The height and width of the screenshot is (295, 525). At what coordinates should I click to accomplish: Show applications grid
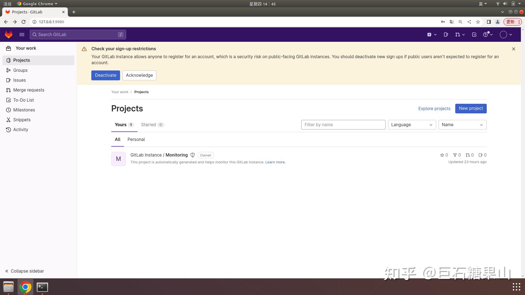[516, 287]
